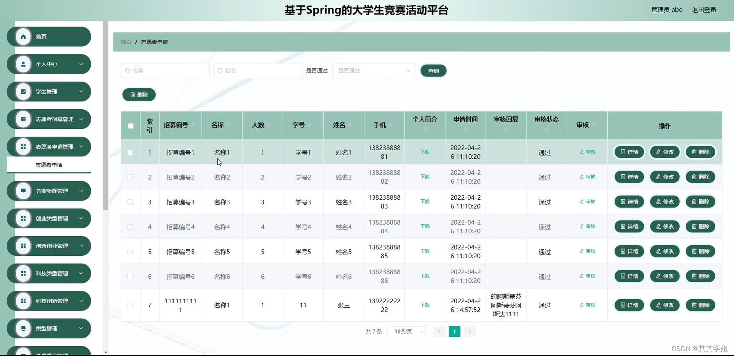Screen dimensions: 734x356
Task: Open the 首页 sidebar menu item
Action: pos(49,37)
